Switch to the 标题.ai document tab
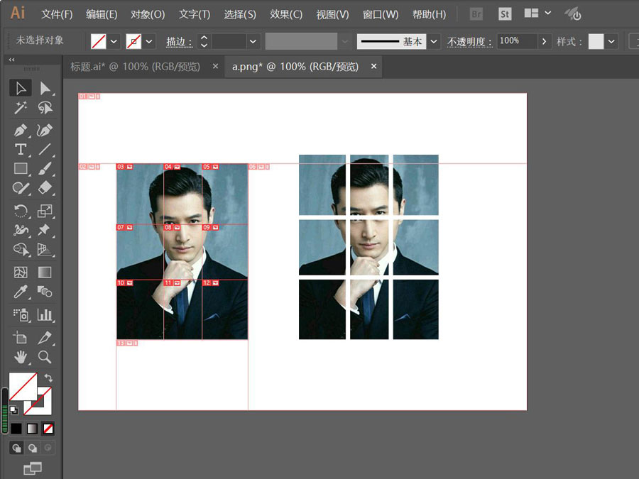Image resolution: width=639 pixels, height=479 pixels. point(135,67)
